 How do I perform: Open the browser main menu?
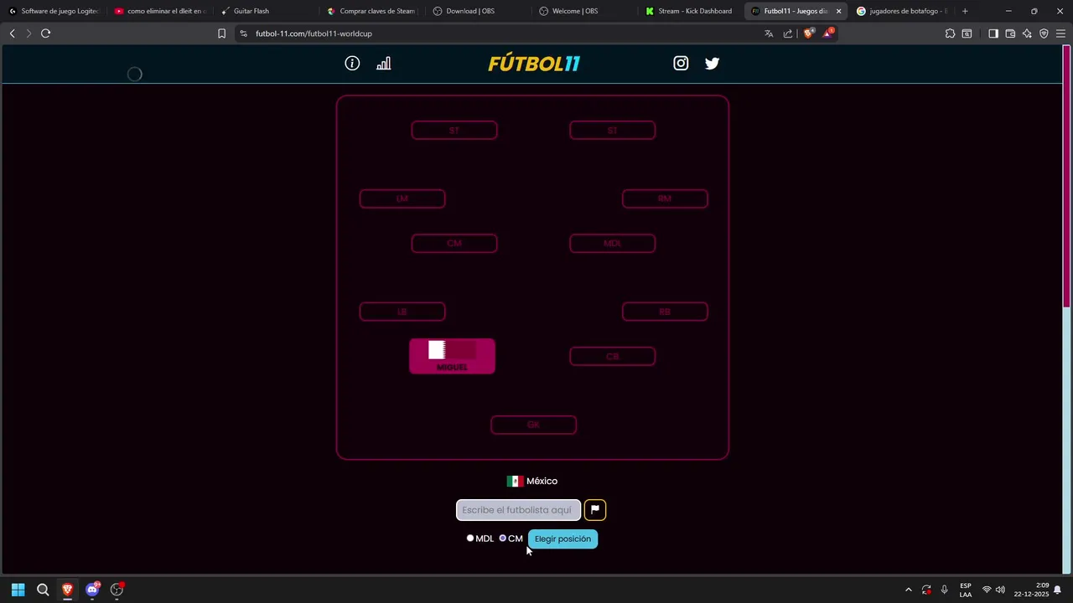pos(1060,33)
